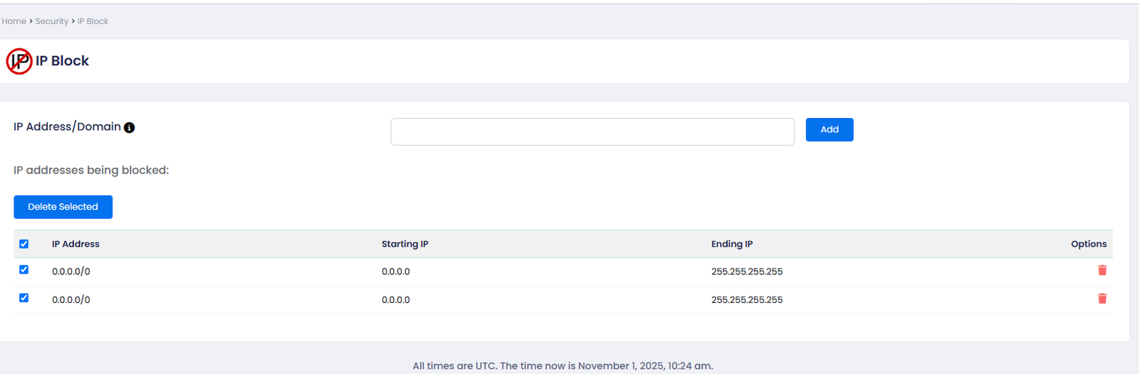Click the Delete Selected button
This screenshot has width=1139, height=374.
click(x=63, y=207)
